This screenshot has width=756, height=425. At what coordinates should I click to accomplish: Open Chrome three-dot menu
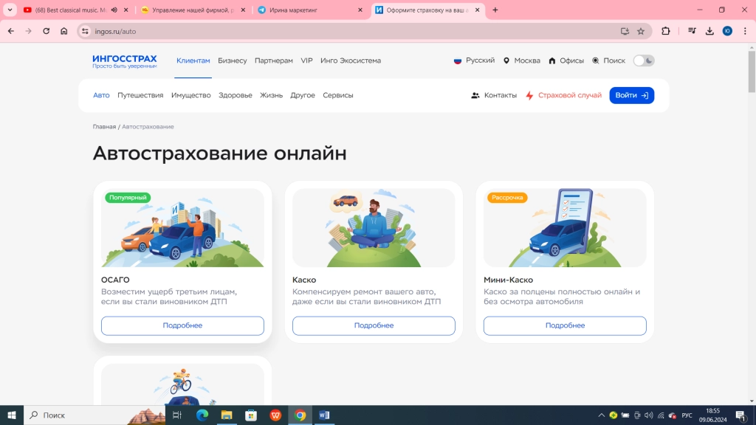click(745, 31)
